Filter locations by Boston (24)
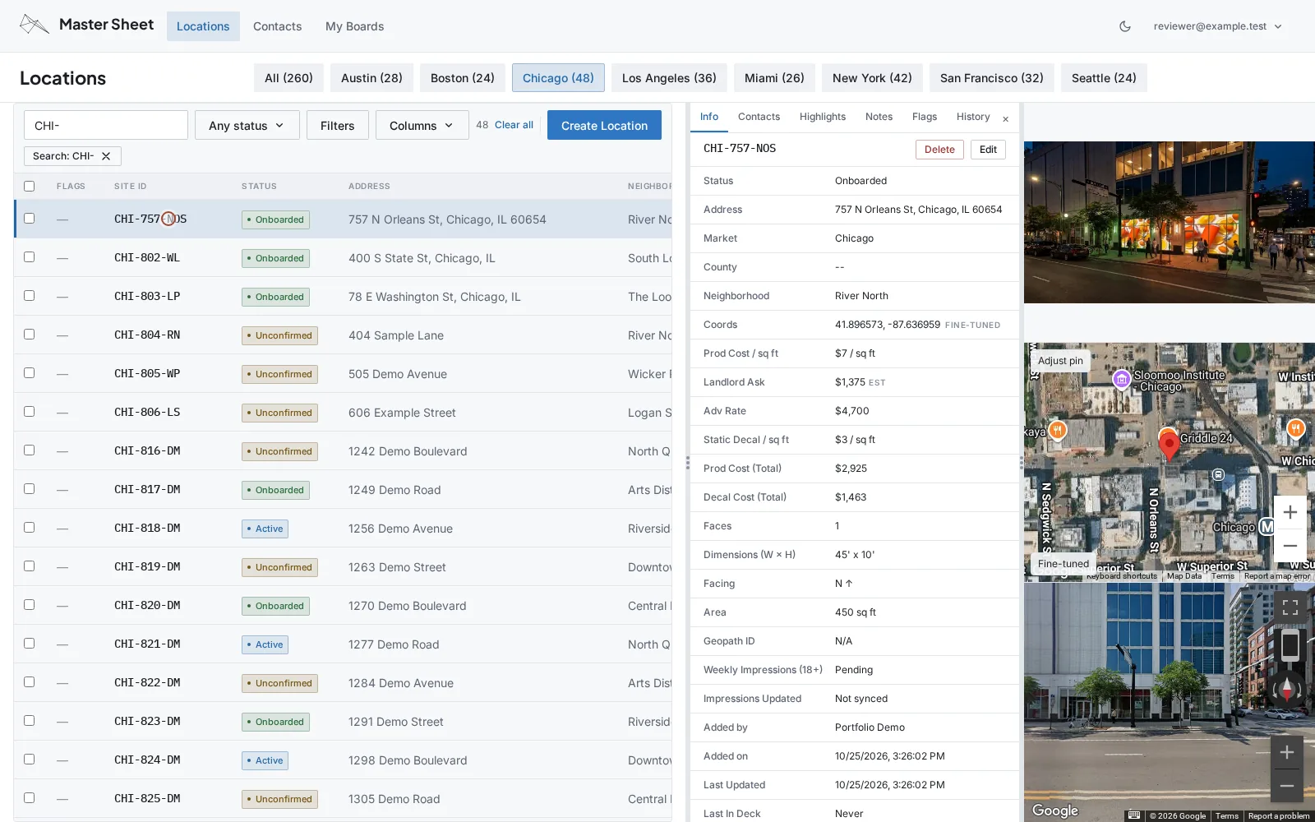The width and height of the screenshot is (1315, 822). pyautogui.click(x=463, y=78)
